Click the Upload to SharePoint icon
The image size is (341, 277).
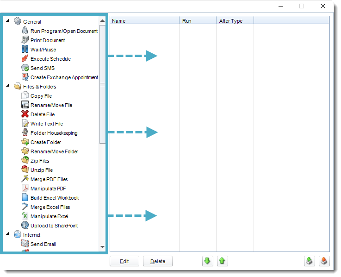pos(25,225)
